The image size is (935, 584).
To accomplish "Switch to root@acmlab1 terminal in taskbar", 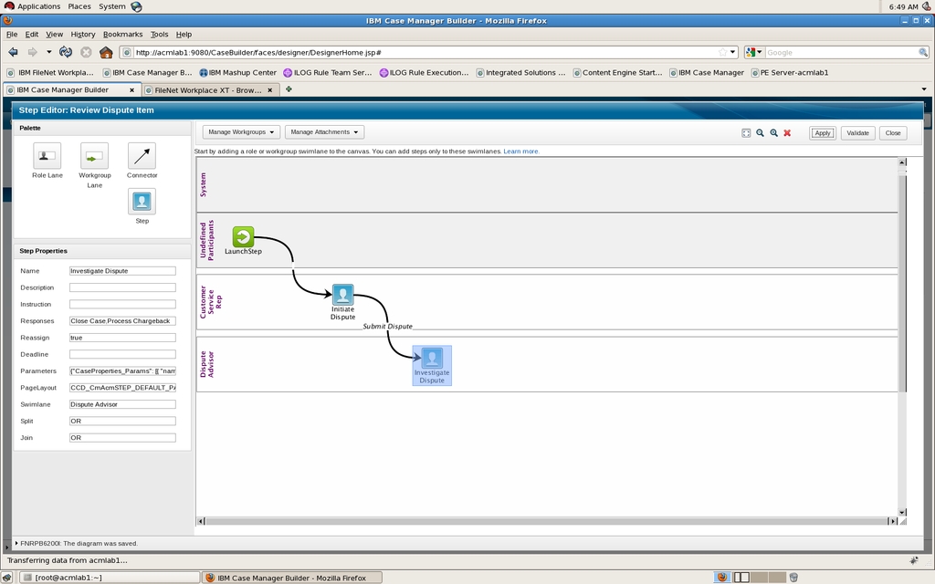I will (x=110, y=578).
